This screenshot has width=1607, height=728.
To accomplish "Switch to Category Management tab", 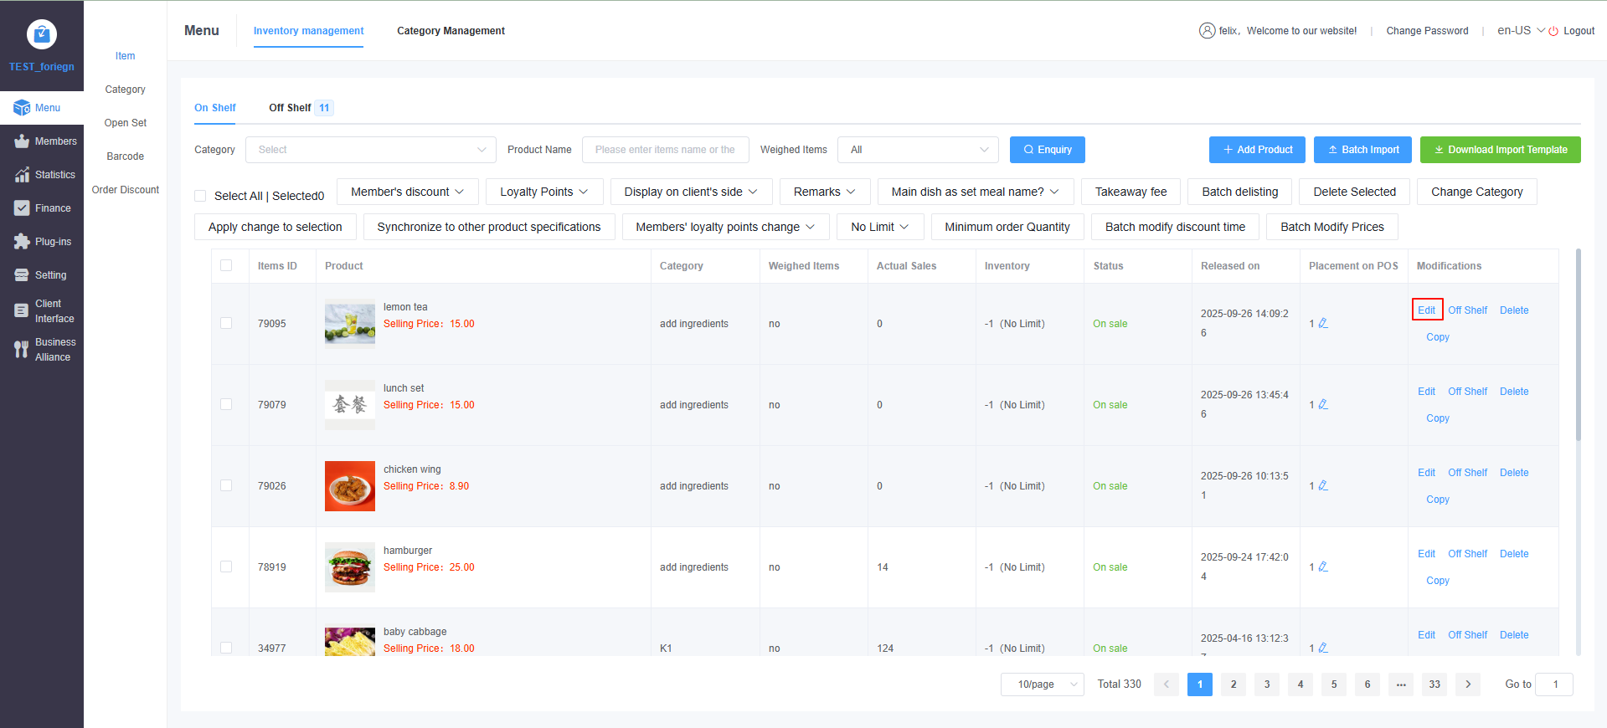I will coord(451,31).
